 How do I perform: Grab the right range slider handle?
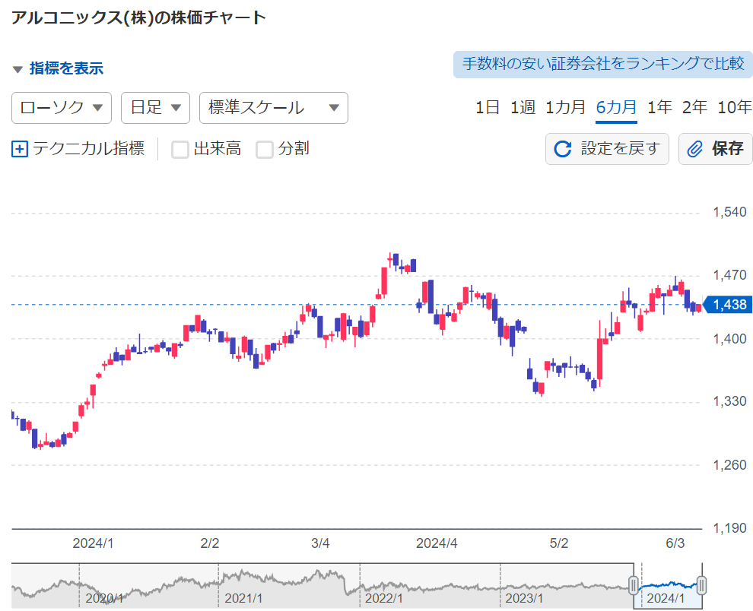(x=701, y=585)
